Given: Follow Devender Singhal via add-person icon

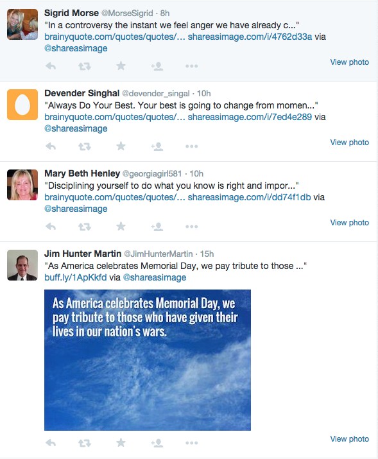Looking at the screenshot, I should click(x=157, y=146).
